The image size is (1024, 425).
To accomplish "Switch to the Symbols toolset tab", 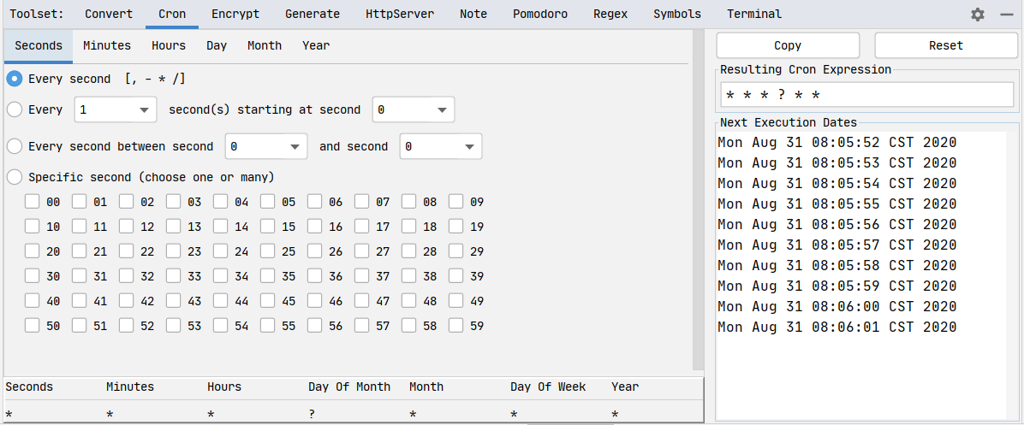I will point(677,15).
